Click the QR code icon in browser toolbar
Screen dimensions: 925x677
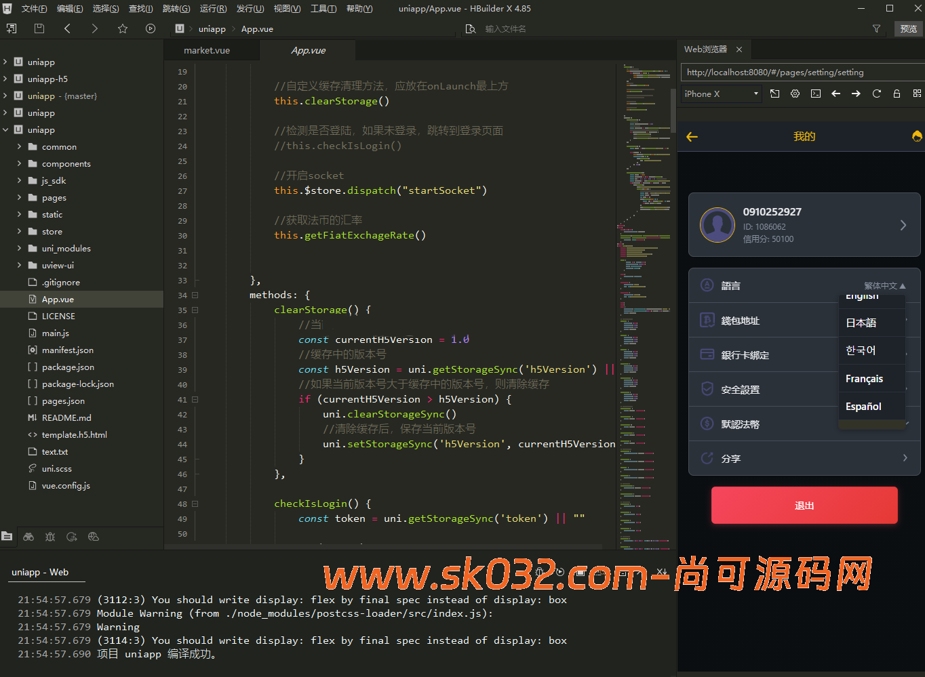pos(917,94)
